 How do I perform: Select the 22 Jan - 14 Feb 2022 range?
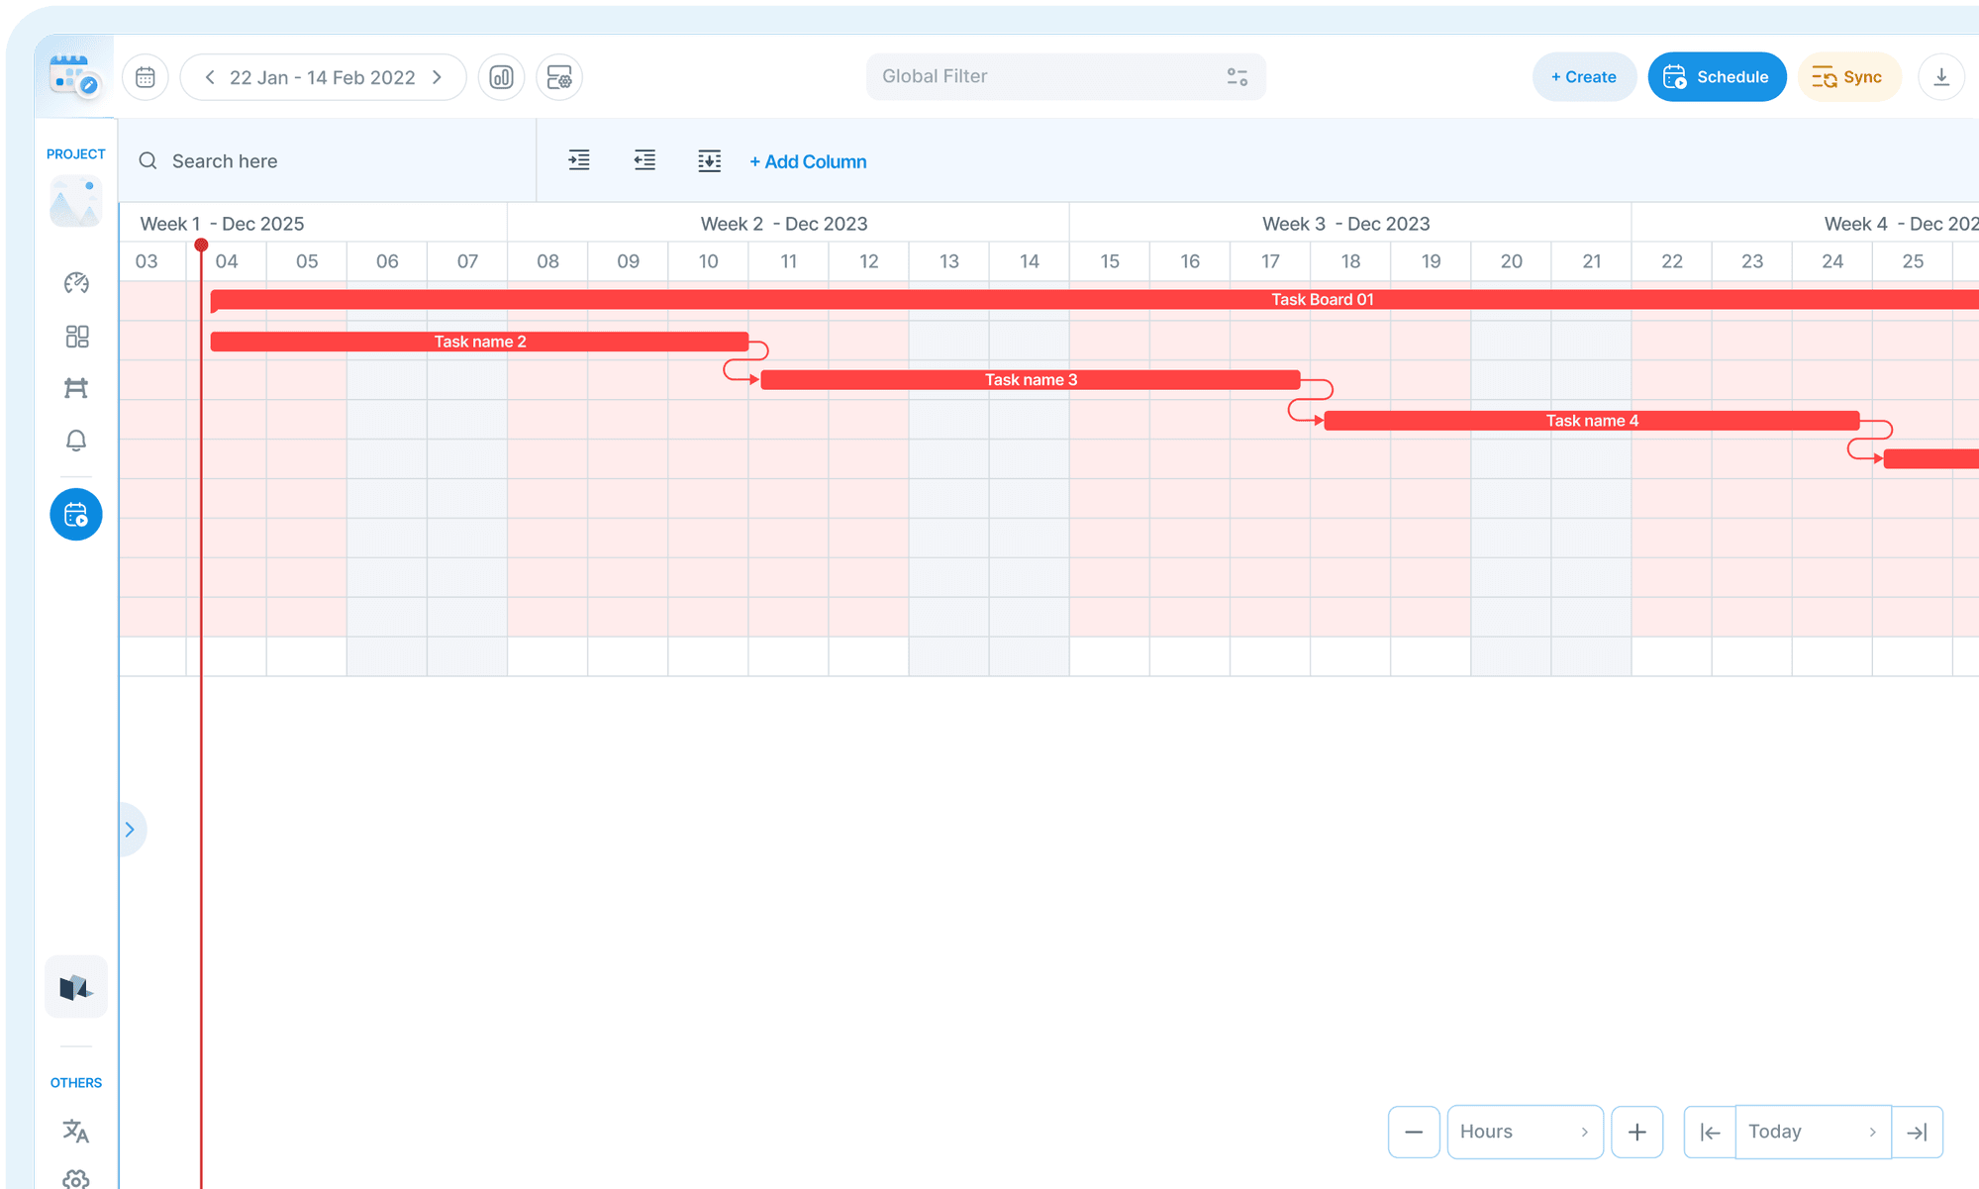(x=323, y=77)
